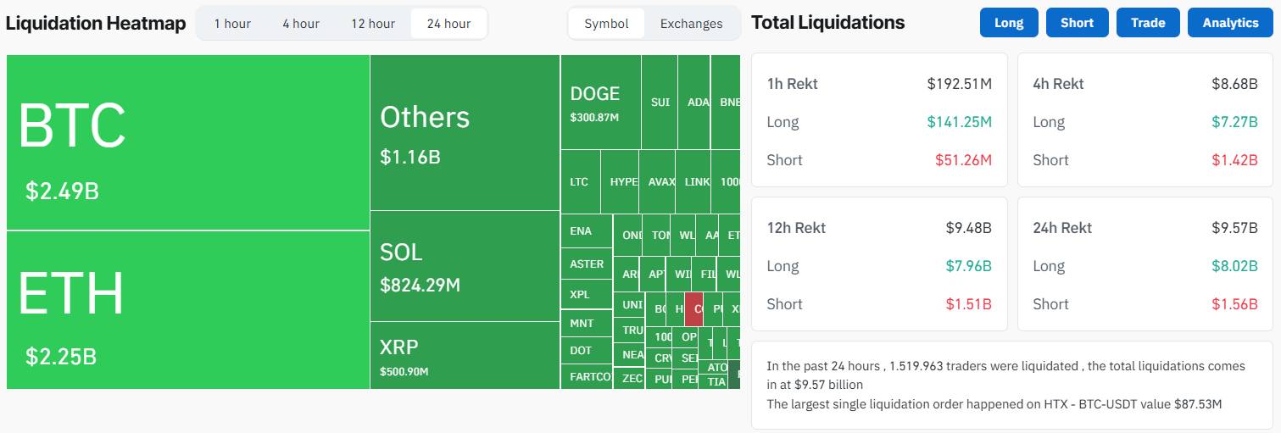Click the blue Long button
The height and width of the screenshot is (433, 1281).
click(1008, 23)
